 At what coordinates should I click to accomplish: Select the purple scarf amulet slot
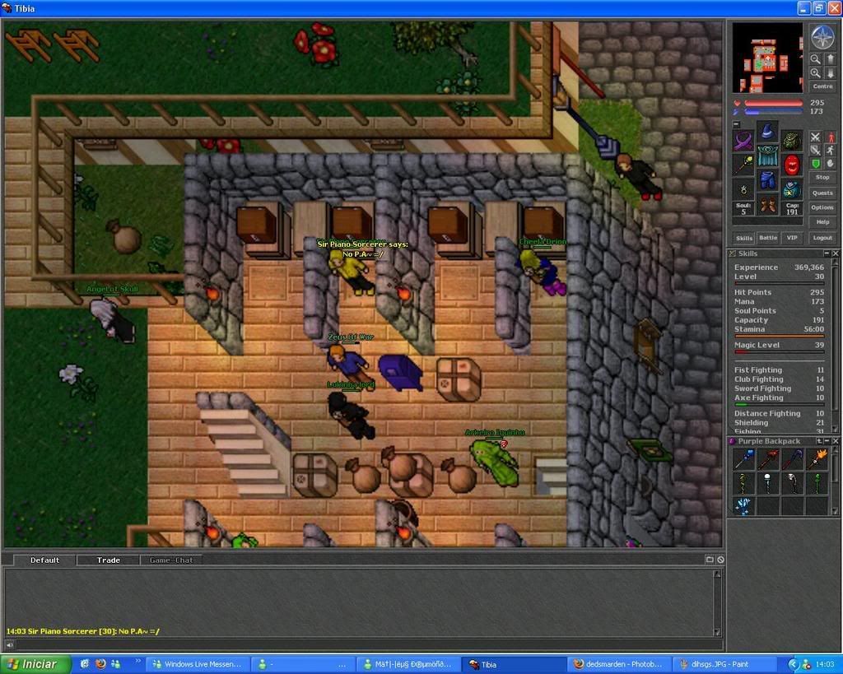pos(744,140)
